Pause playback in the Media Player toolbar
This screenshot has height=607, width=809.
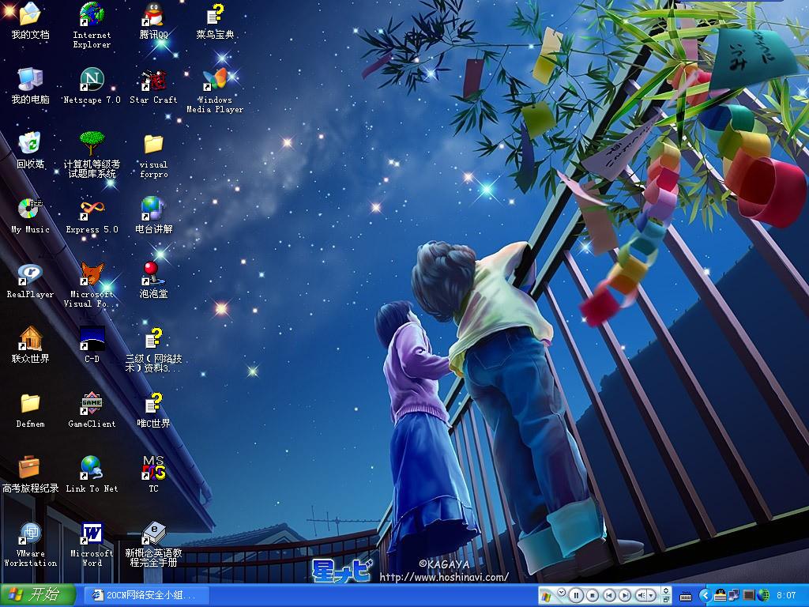click(x=576, y=596)
